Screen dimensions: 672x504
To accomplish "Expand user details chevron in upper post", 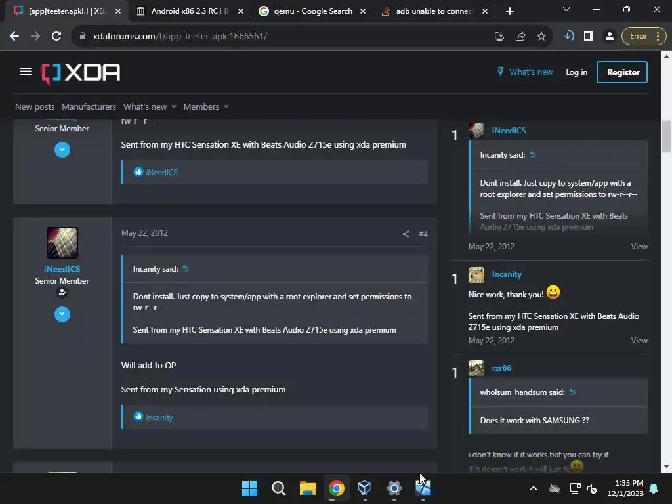I will (x=62, y=150).
